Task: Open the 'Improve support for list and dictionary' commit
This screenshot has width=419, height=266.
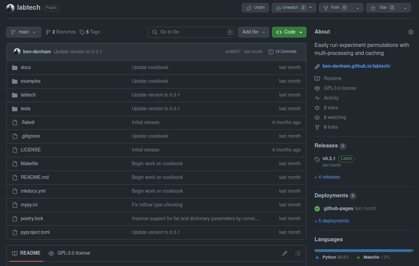Action: coord(196,219)
